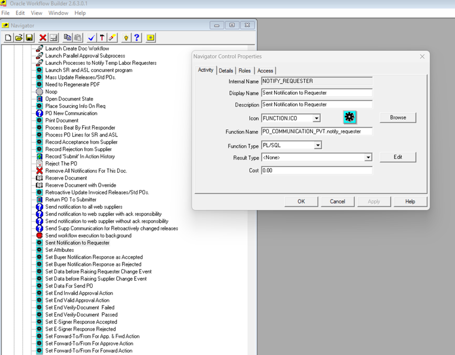The image size is (455, 355).
Task: Click the Internal Name NOTIFY_REQUESTER field
Action: (x=317, y=81)
